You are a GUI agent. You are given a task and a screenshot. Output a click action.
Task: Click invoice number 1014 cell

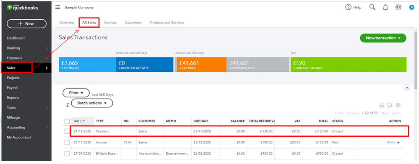[x=127, y=142]
